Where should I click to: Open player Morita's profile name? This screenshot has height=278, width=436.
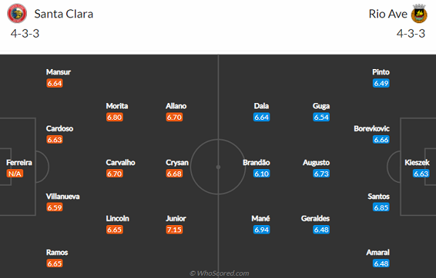[x=117, y=106]
